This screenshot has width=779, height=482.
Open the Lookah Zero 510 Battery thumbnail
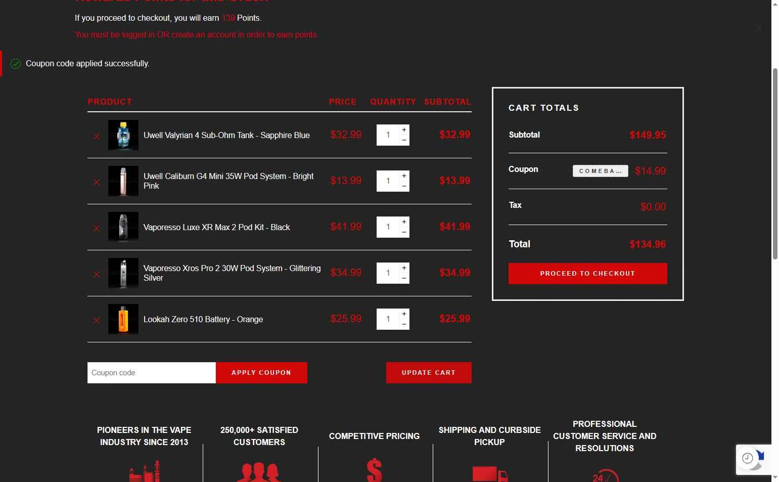pos(123,319)
